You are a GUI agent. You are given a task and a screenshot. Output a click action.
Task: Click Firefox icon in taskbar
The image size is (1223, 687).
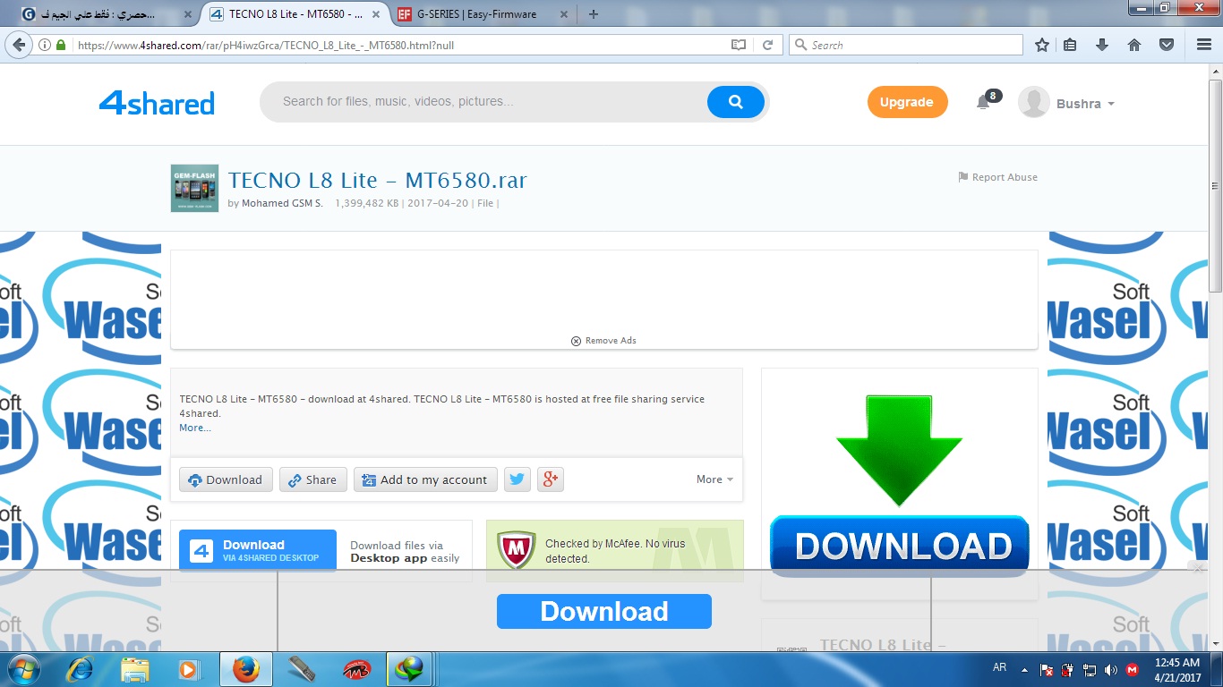click(245, 669)
